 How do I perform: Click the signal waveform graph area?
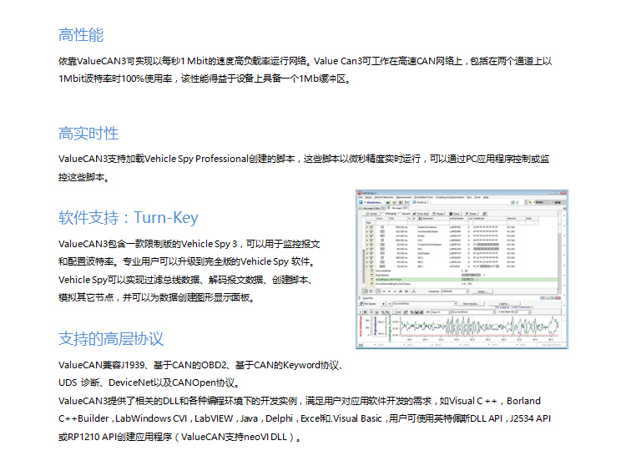(479, 326)
